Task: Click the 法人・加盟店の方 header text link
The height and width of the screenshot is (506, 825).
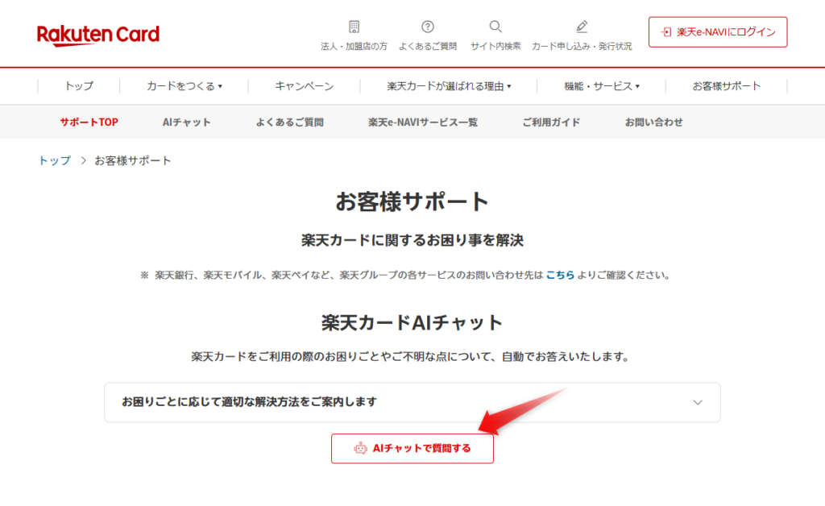Action: click(x=354, y=46)
